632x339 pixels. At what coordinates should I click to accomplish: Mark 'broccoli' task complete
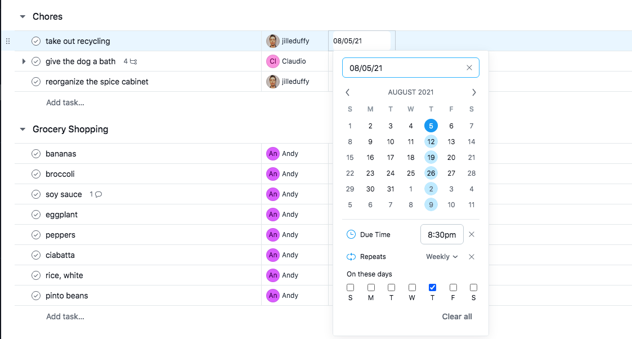click(x=36, y=174)
